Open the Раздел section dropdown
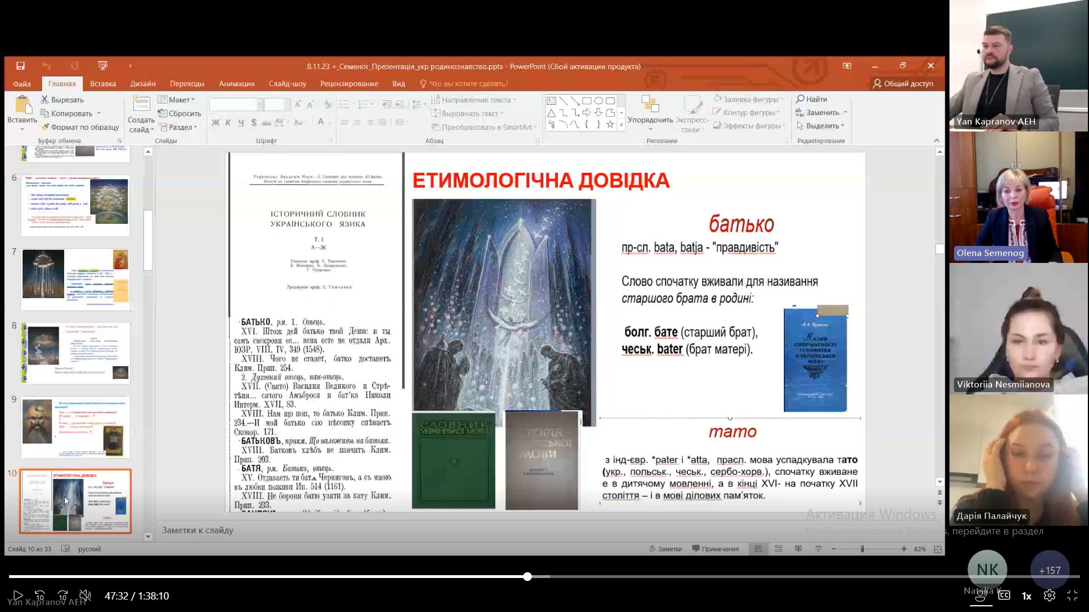This screenshot has height=612, width=1089. [x=180, y=127]
